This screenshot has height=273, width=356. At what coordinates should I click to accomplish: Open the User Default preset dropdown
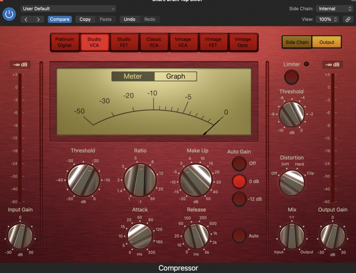tap(68, 9)
